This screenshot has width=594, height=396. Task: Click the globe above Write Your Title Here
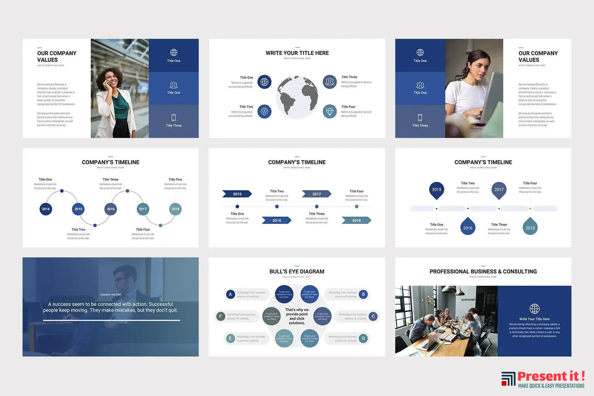click(534, 309)
